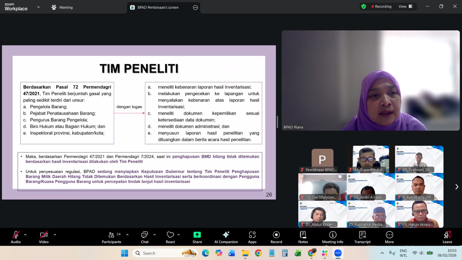
Task: Switch to the Meeting tab
Action: 62,8
